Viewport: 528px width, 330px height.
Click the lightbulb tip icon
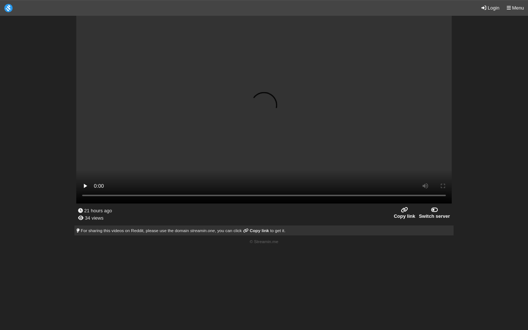coord(78,231)
